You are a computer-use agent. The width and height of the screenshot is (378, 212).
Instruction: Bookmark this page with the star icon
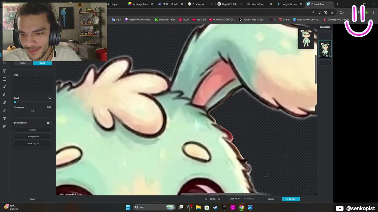click(x=332, y=12)
